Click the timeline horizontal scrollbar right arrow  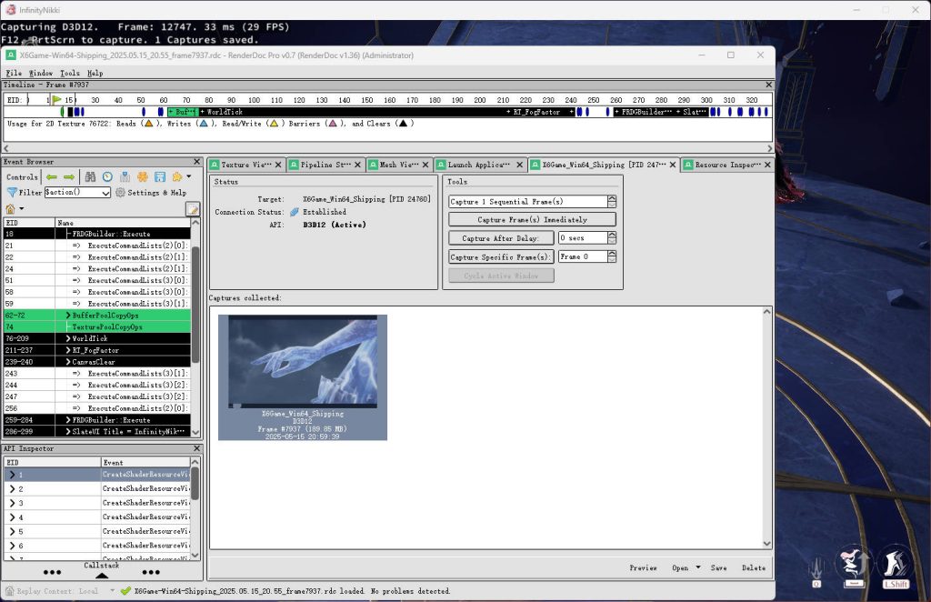pyautogui.click(x=769, y=148)
